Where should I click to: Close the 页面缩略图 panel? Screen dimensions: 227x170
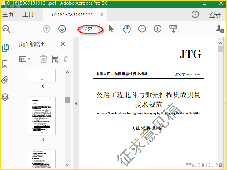point(63,44)
